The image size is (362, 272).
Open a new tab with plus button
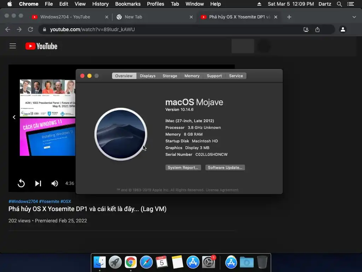point(289,17)
